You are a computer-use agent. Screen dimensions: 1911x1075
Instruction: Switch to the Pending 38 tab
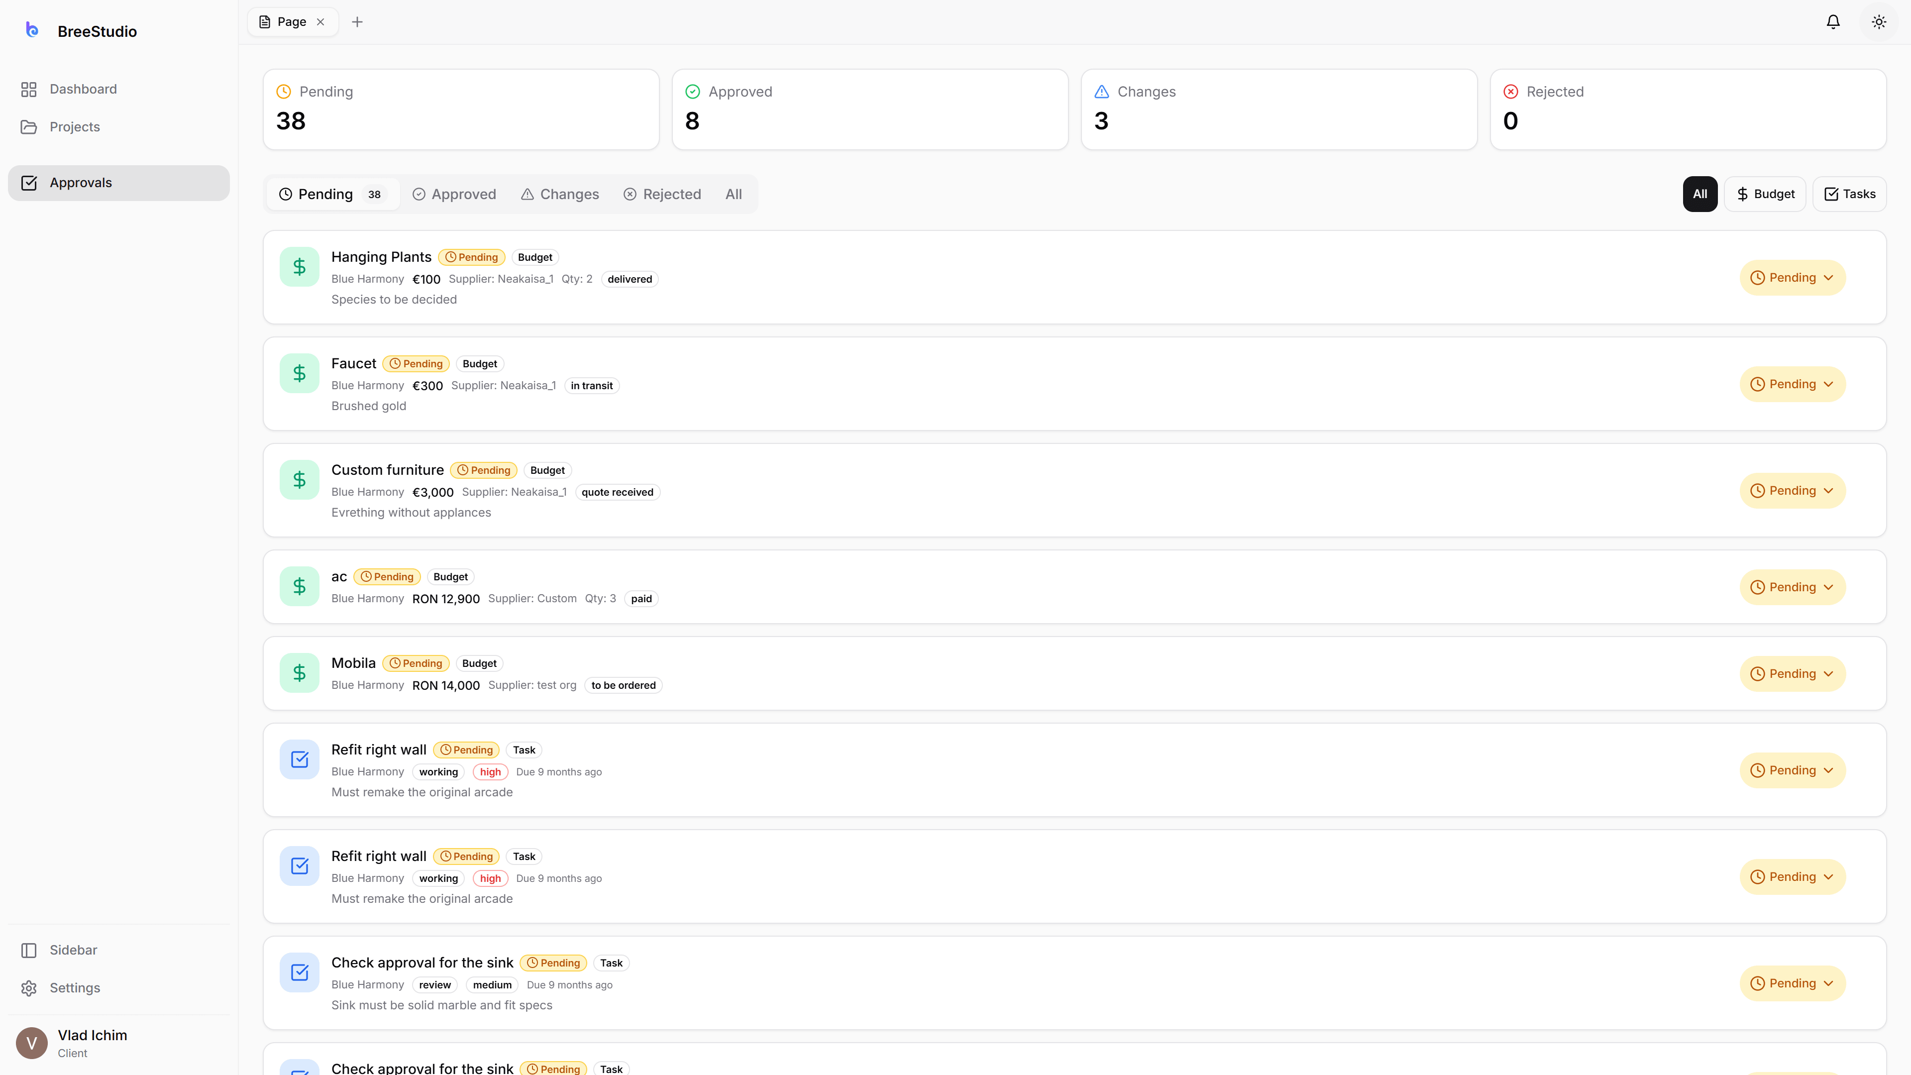[x=333, y=195]
